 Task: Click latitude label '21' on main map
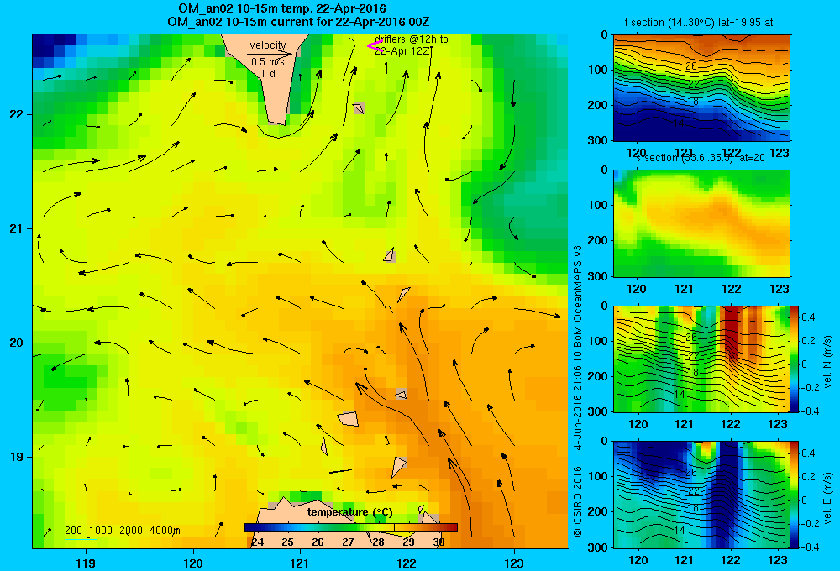(17, 228)
